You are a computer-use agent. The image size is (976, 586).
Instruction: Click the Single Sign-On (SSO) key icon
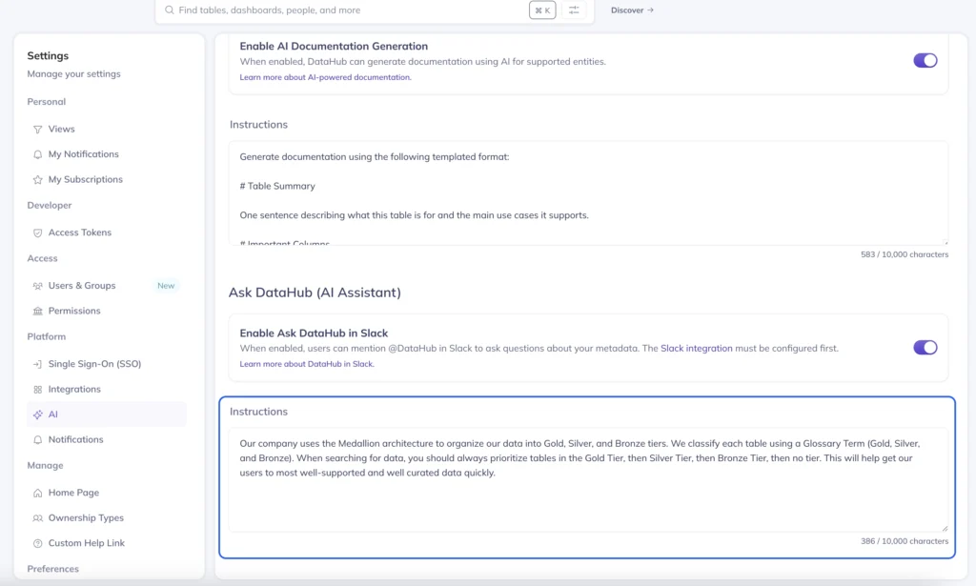38,363
